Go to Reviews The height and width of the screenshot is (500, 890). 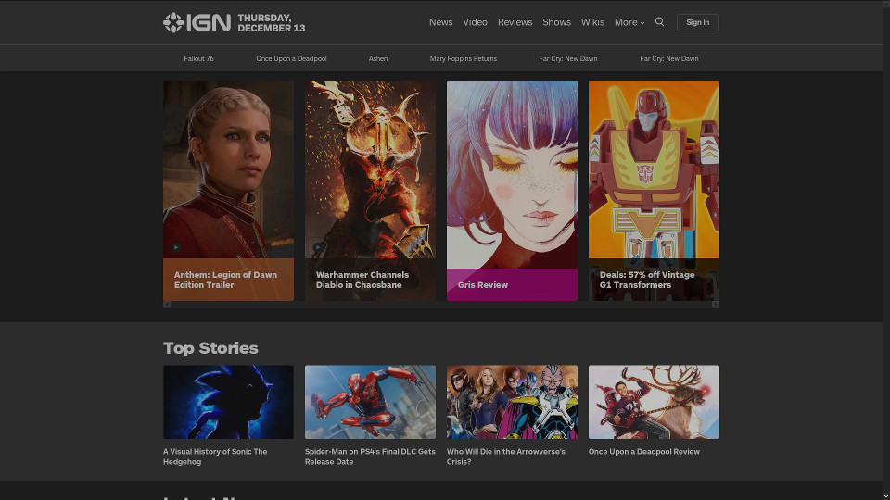(515, 22)
